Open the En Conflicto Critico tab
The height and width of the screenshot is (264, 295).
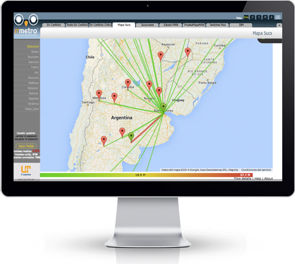coord(100,25)
